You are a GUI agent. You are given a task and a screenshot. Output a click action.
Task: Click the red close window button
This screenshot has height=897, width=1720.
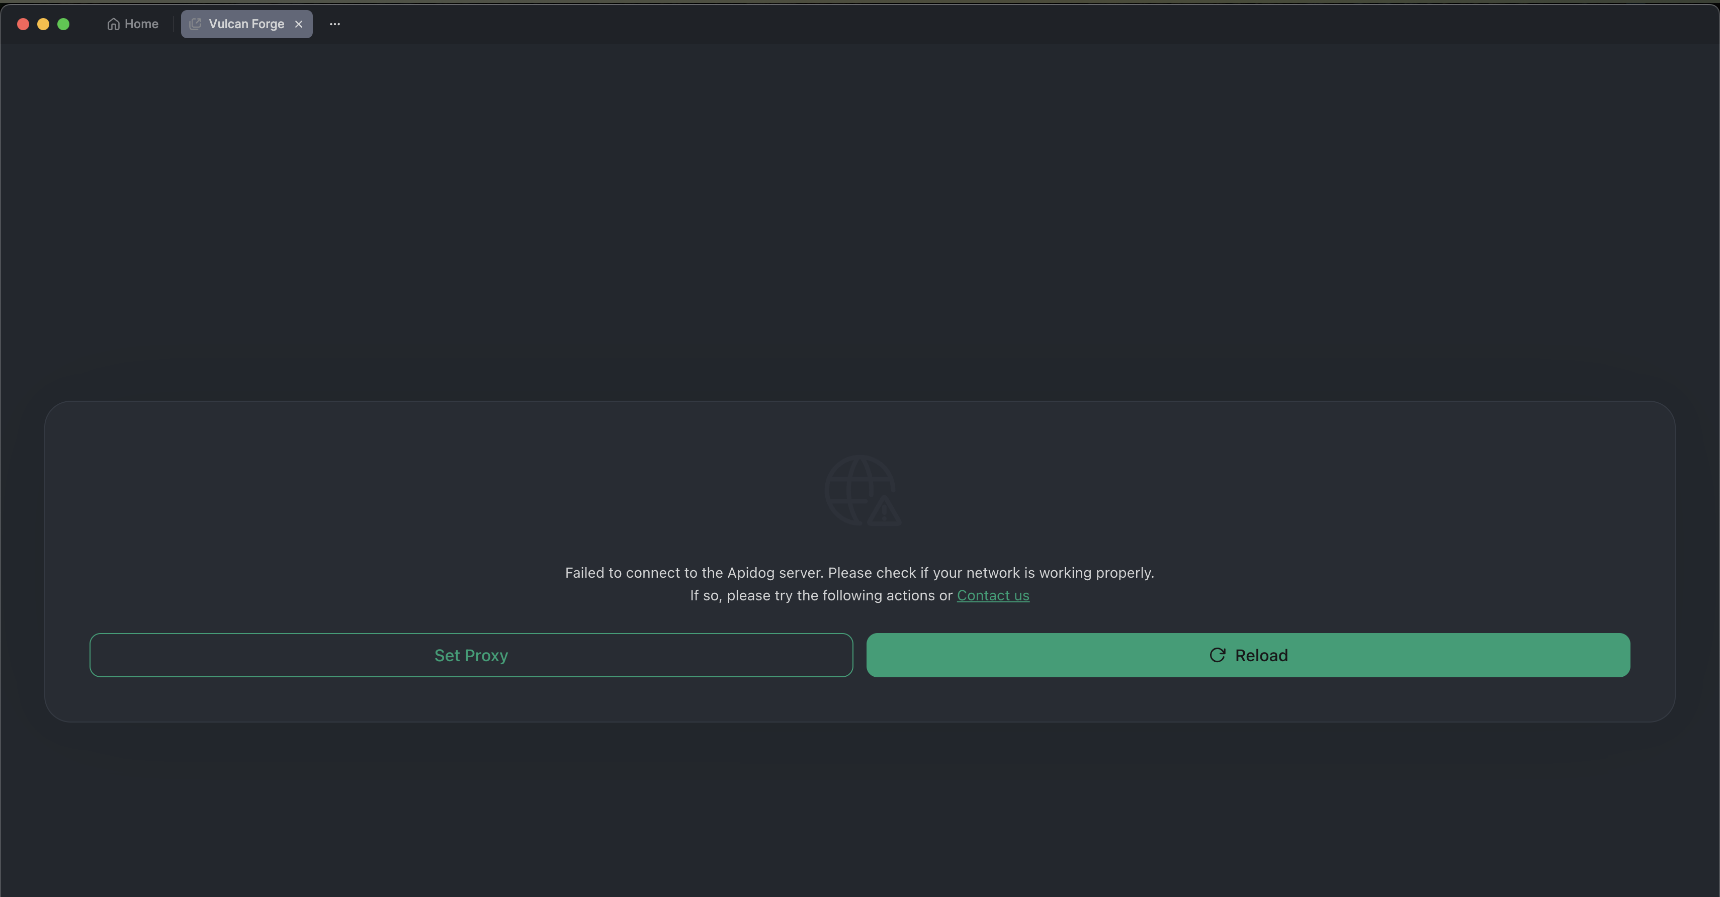[x=23, y=24]
